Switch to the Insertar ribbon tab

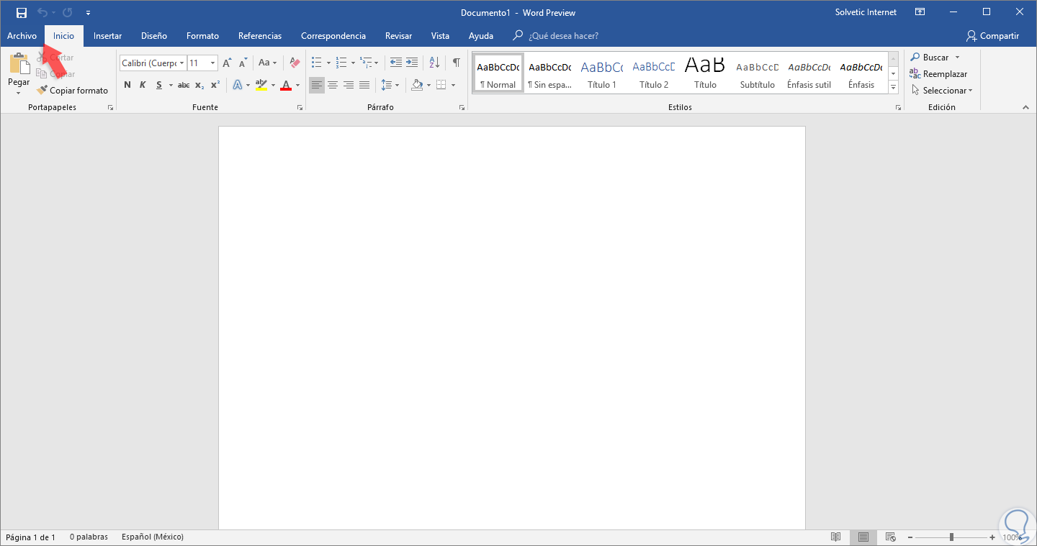tap(107, 36)
